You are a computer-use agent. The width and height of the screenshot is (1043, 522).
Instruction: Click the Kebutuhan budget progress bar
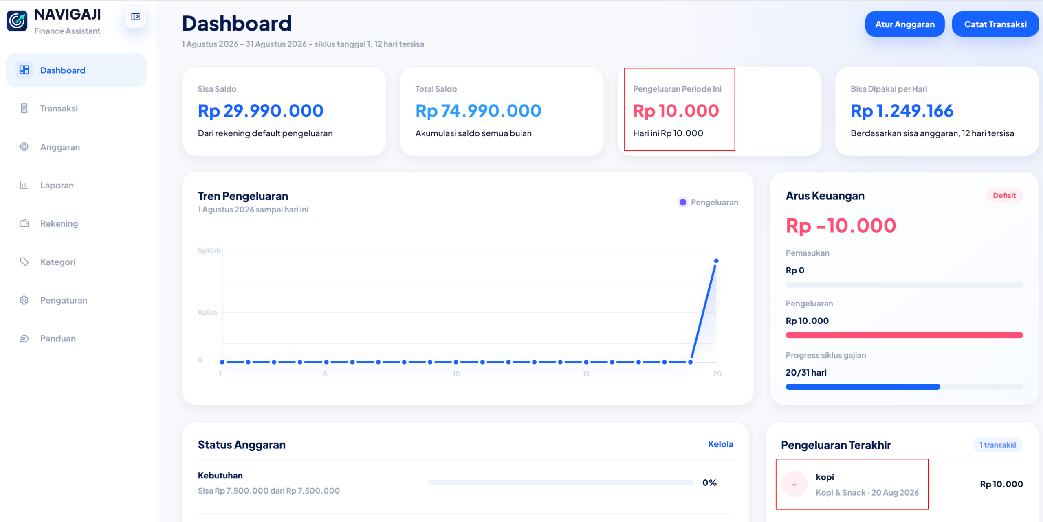click(x=561, y=483)
